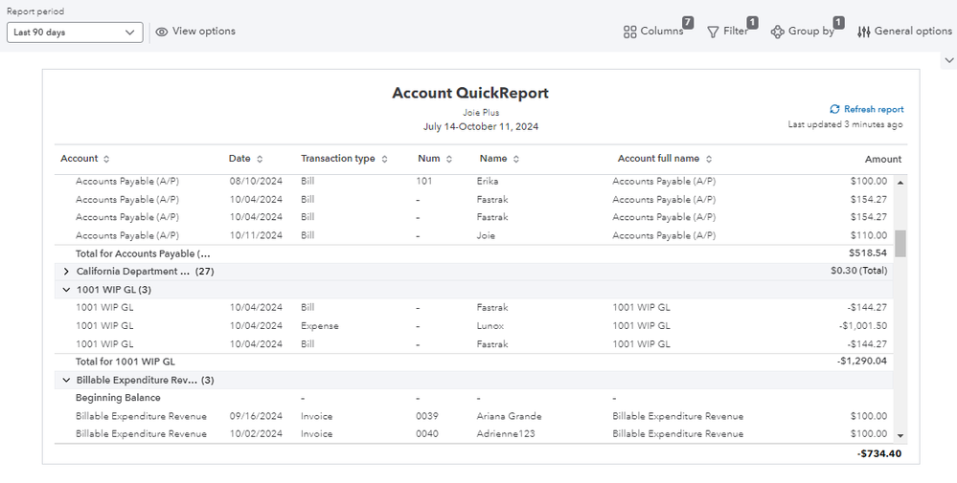Sort by Account column arrows
957x483 pixels.
tap(106, 159)
